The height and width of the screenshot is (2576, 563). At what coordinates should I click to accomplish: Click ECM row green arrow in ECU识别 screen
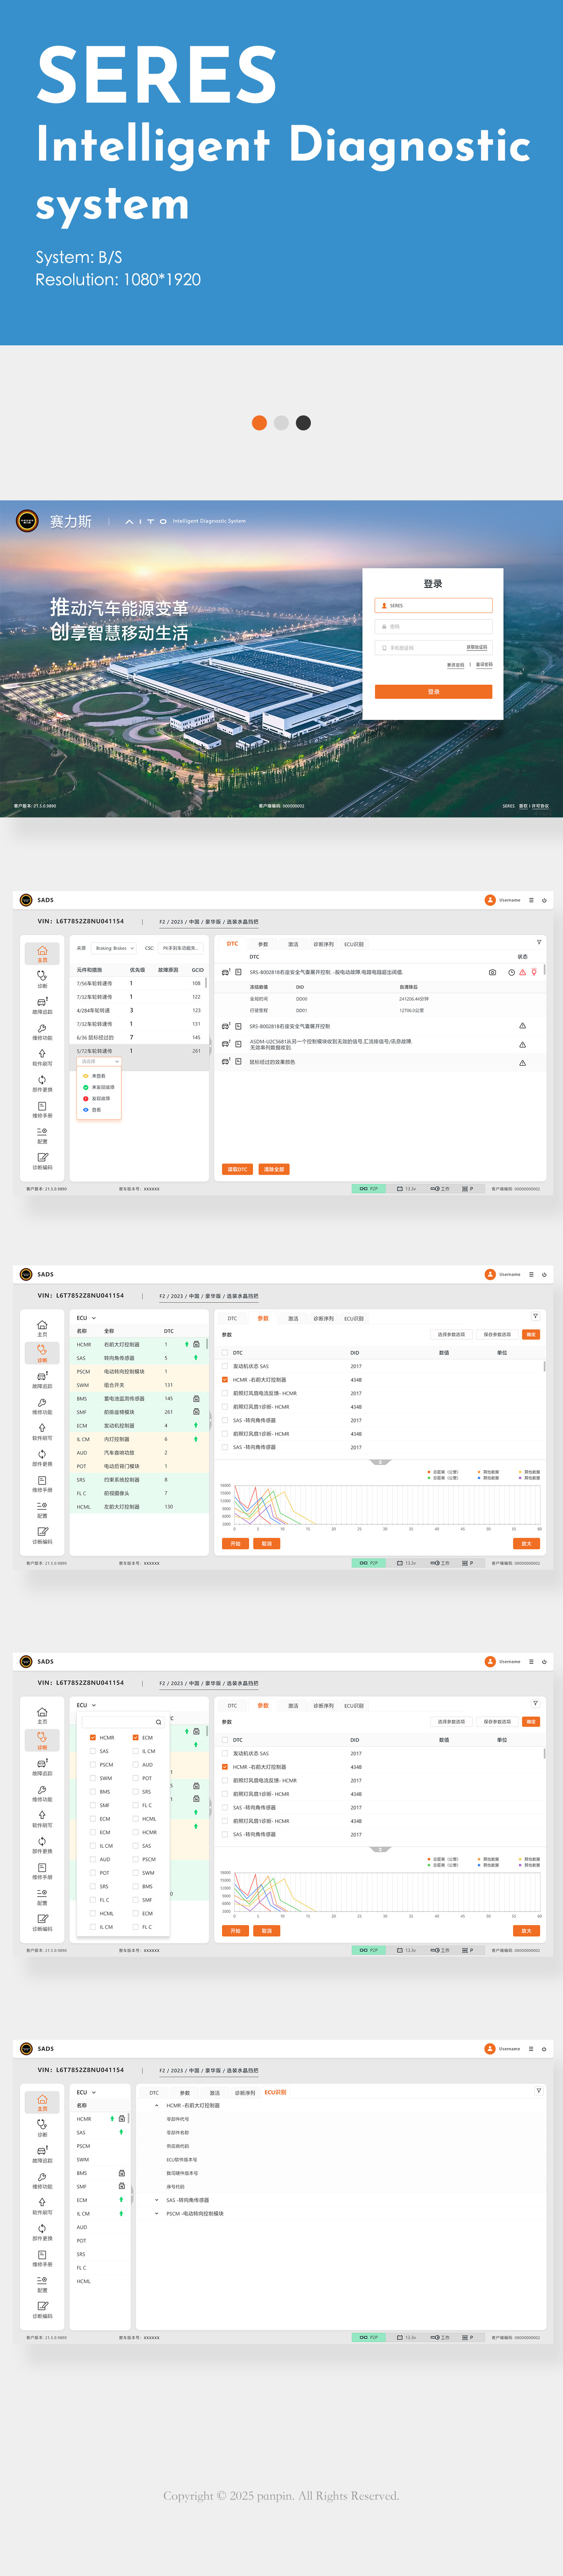coord(122,2200)
